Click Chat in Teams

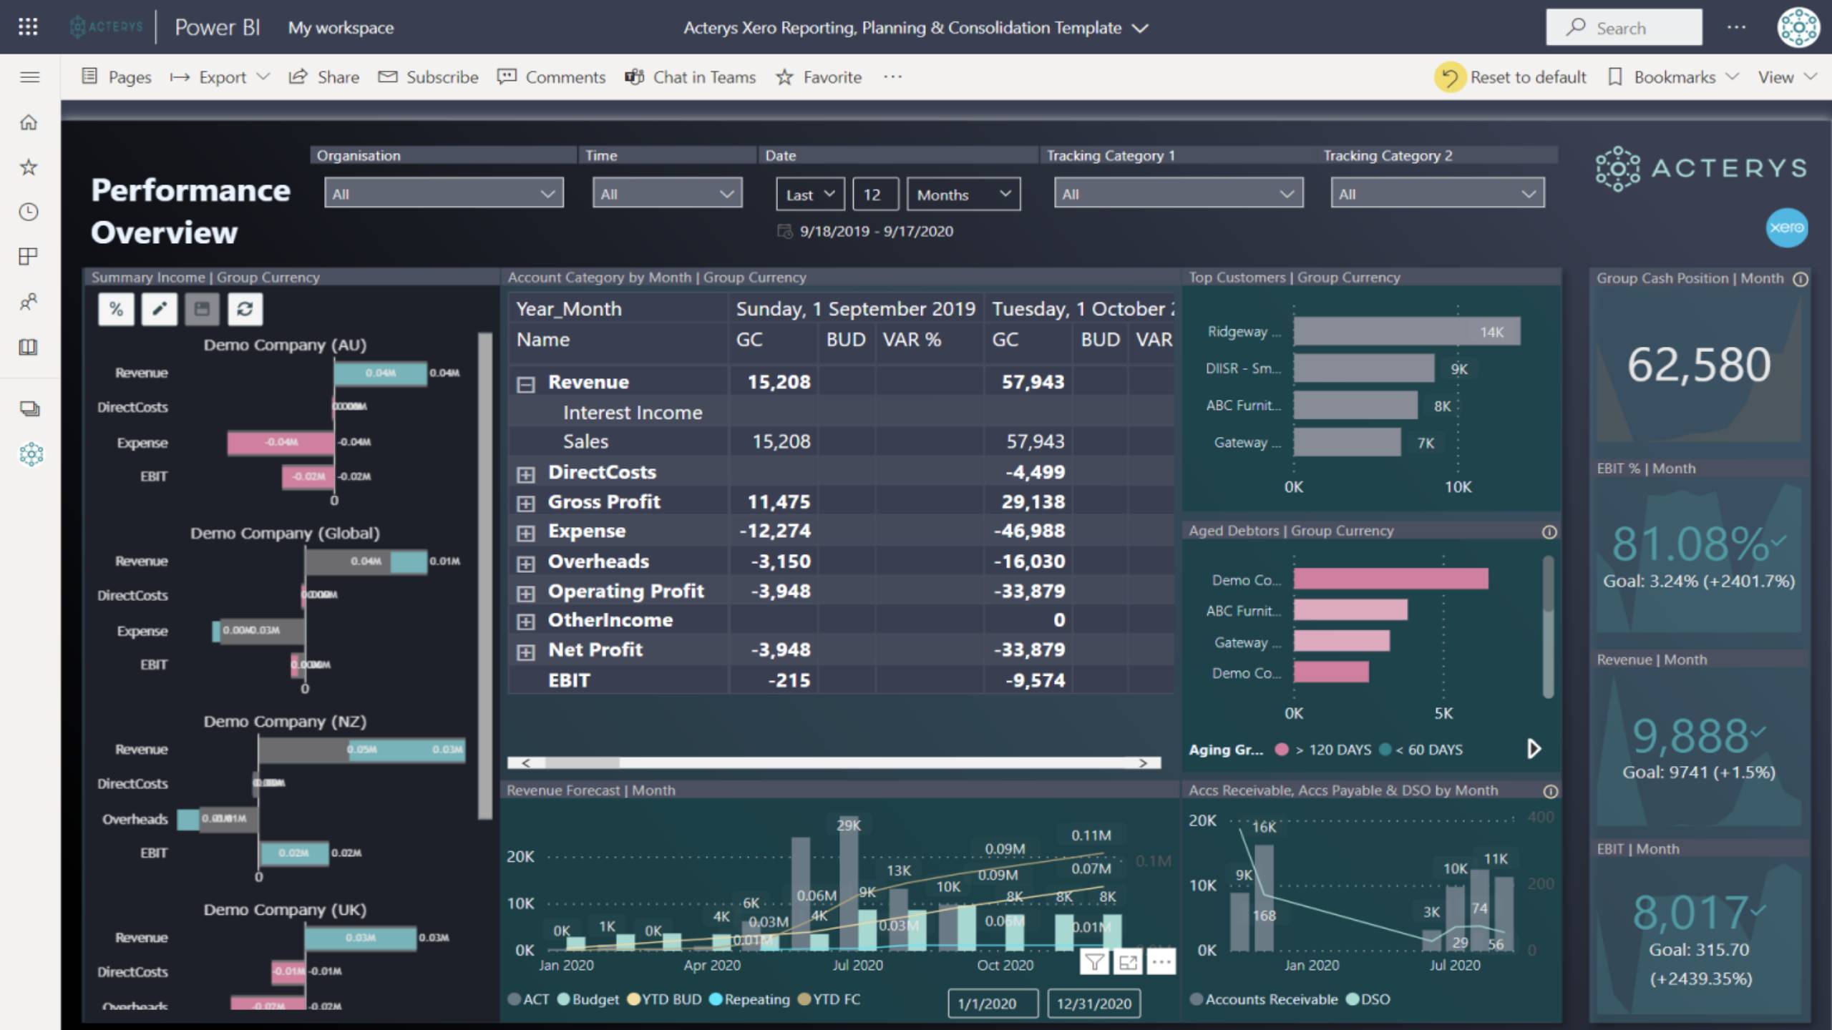691,77
